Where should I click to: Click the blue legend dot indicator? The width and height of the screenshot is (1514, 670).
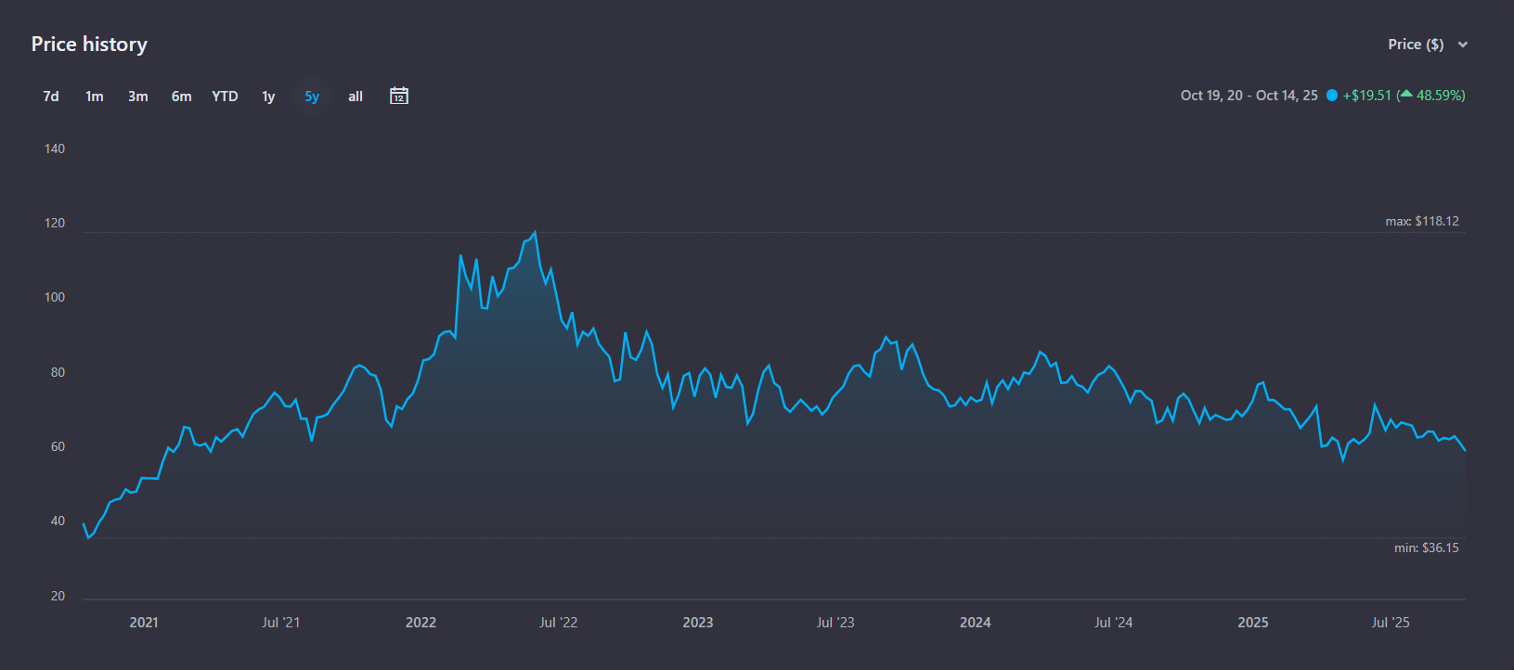coord(1332,96)
